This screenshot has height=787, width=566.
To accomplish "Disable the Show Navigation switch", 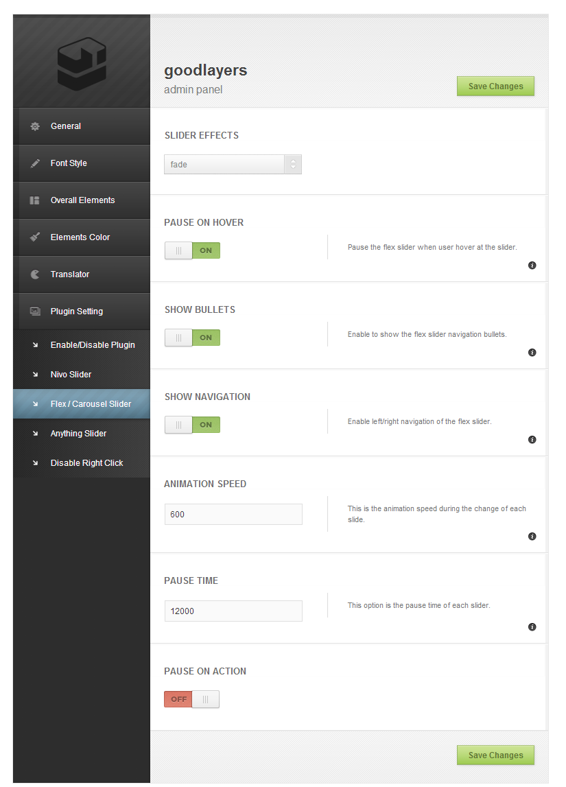I will click(192, 425).
